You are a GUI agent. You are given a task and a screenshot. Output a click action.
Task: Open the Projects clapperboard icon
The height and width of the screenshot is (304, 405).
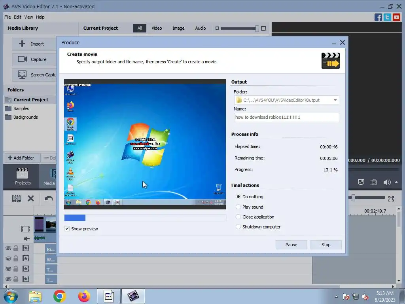coord(22,173)
